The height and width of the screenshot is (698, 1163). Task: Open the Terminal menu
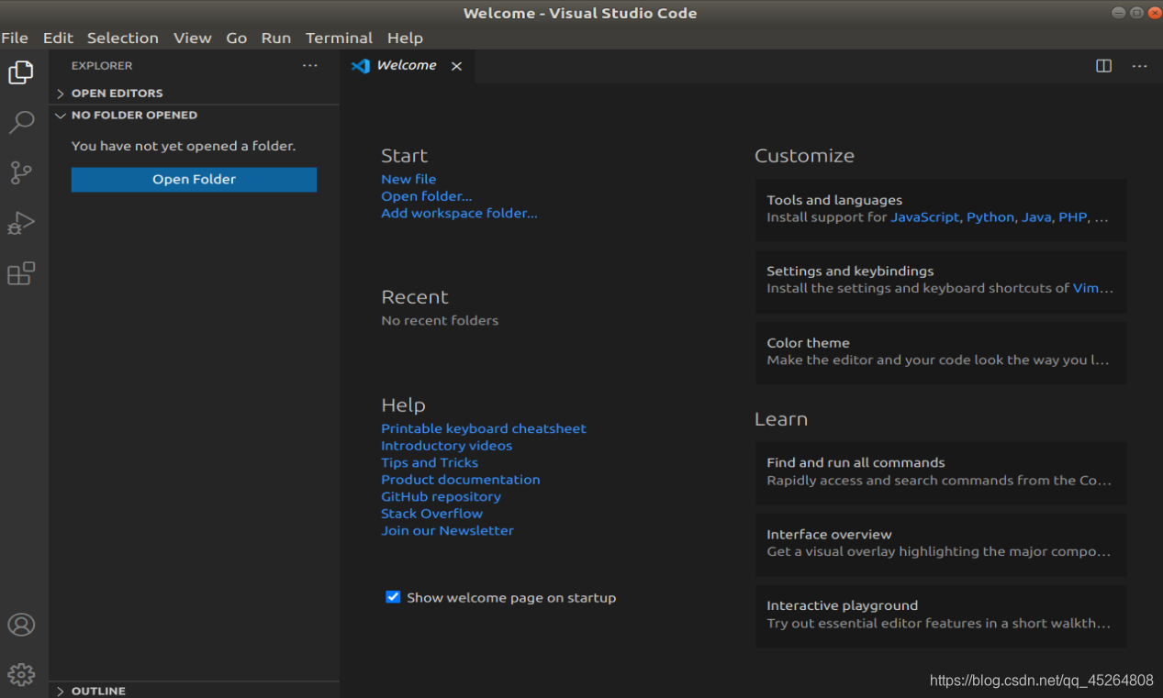point(339,38)
